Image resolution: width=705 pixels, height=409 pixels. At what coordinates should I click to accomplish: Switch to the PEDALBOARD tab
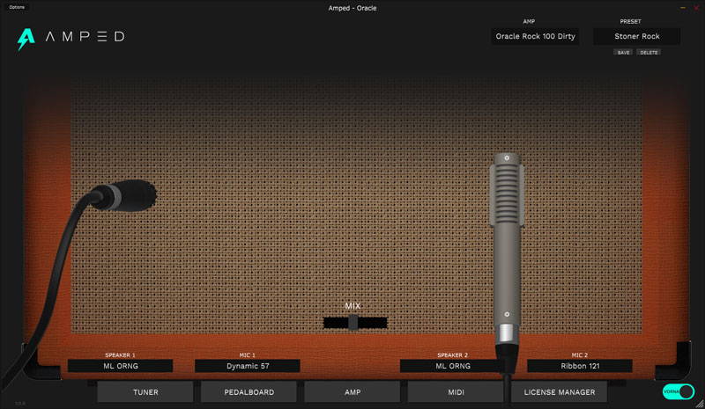tap(249, 392)
